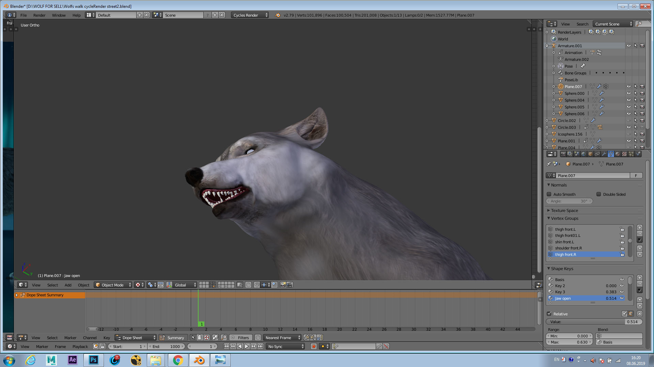Open the Cycles Render engine dropdown

(249, 15)
